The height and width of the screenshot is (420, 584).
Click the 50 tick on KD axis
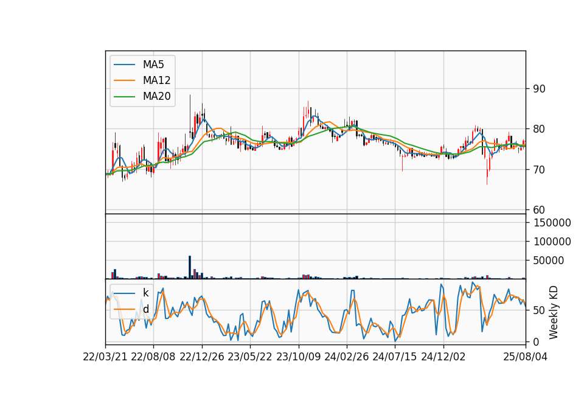[x=539, y=310]
